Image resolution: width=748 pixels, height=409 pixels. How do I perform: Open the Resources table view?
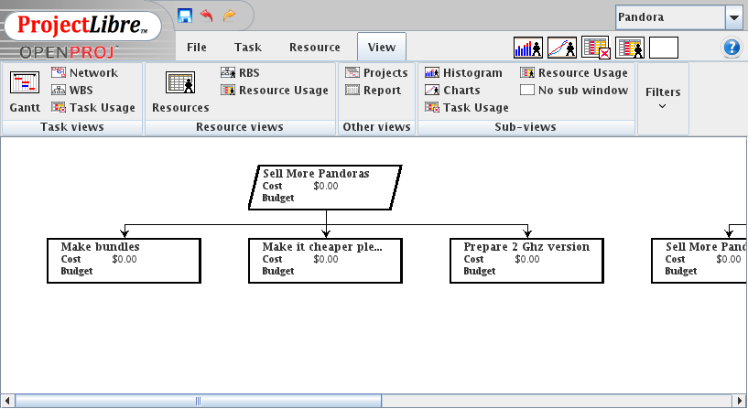180,91
